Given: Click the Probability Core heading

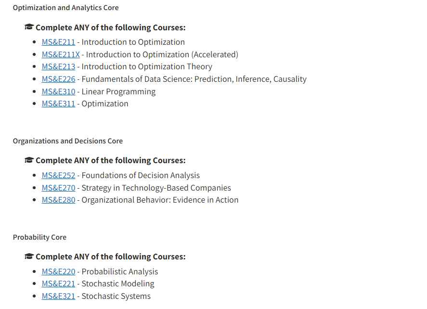Looking at the screenshot, I should click(39, 237).
